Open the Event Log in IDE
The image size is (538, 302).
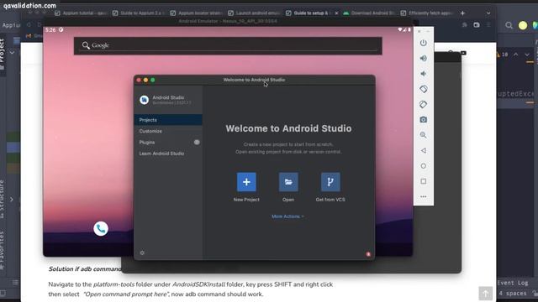point(513,283)
